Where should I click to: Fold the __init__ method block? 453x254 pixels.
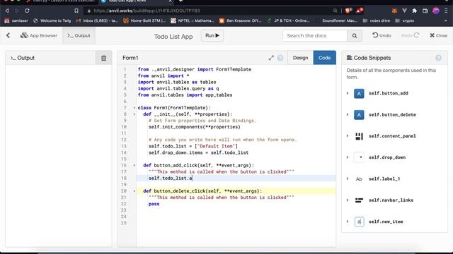click(134, 114)
